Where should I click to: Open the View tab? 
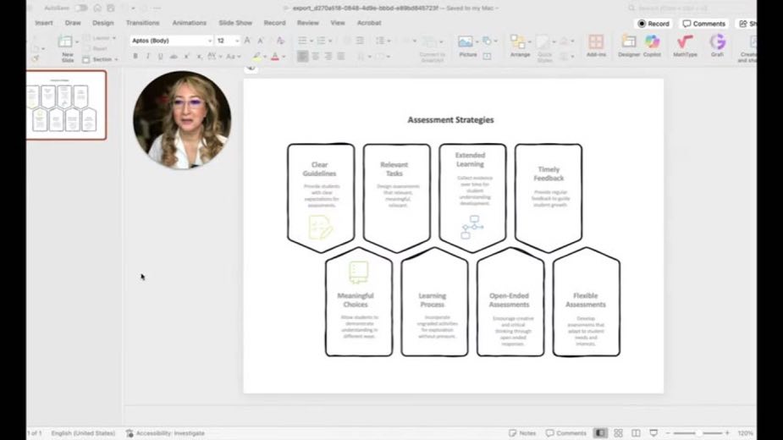point(338,23)
